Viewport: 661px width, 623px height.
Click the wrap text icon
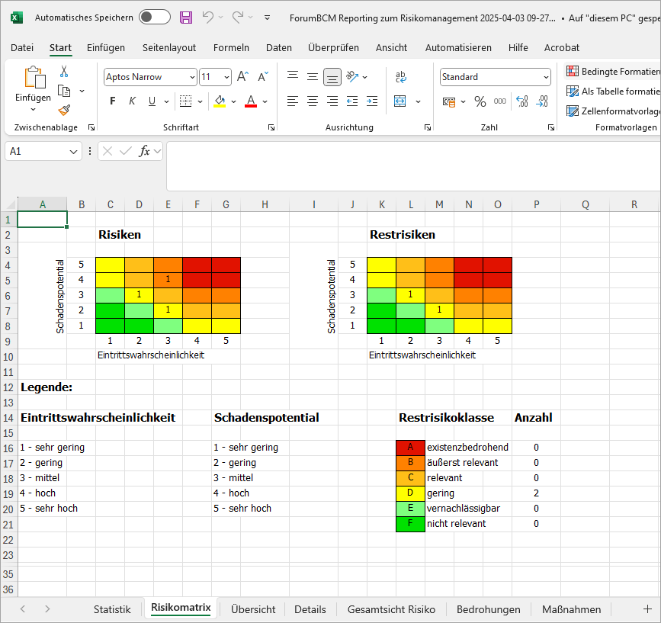(x=401, y=77)
